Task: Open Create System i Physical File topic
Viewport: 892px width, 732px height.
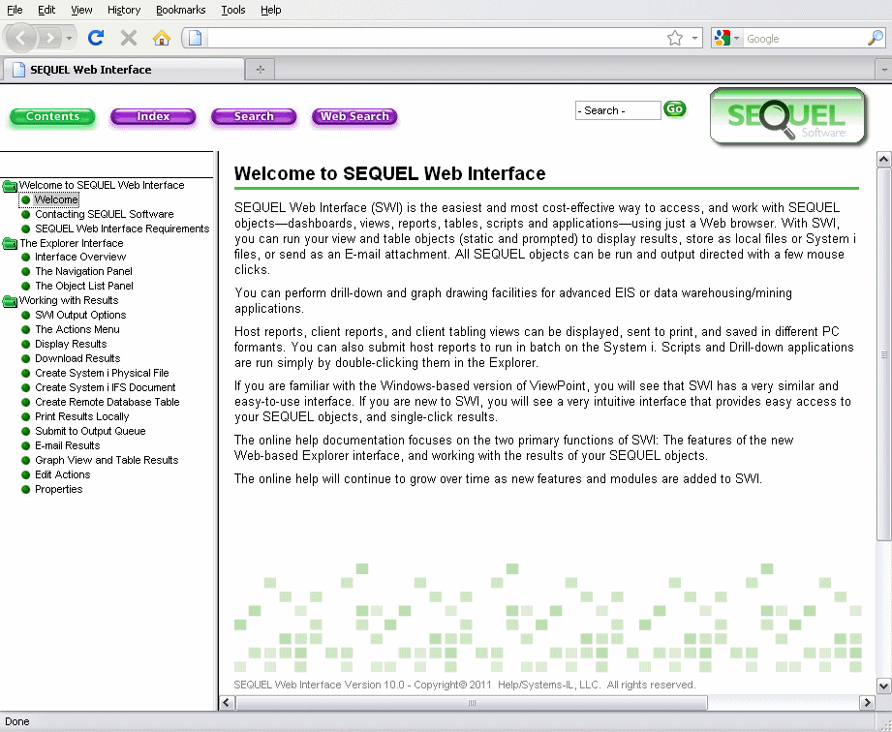Action: [x=102, y=373]
